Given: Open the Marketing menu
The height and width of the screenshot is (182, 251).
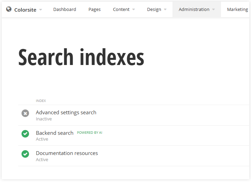Looking at the screenshot, I should [237, 9].
